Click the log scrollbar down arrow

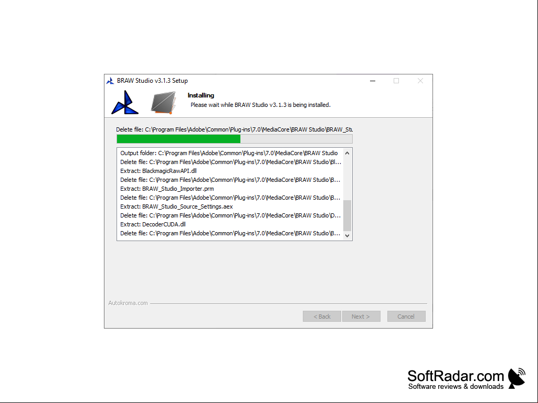(x=347, y=235)
